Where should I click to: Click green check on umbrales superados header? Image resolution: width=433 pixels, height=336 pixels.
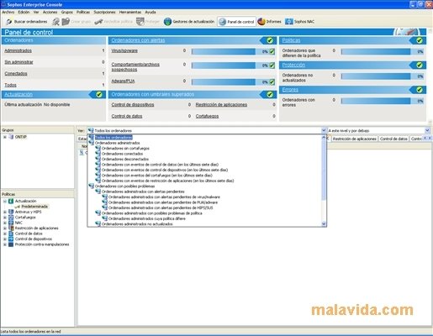(x=270, y=94)
